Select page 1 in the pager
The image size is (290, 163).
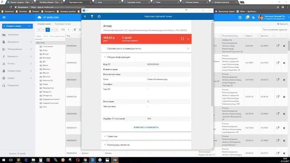pyautogui.click(x=48, y=30)
